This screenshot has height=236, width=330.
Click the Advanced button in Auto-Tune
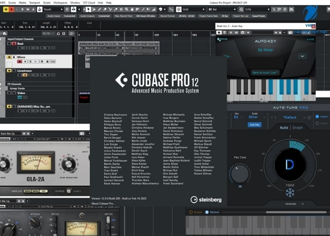290,204
